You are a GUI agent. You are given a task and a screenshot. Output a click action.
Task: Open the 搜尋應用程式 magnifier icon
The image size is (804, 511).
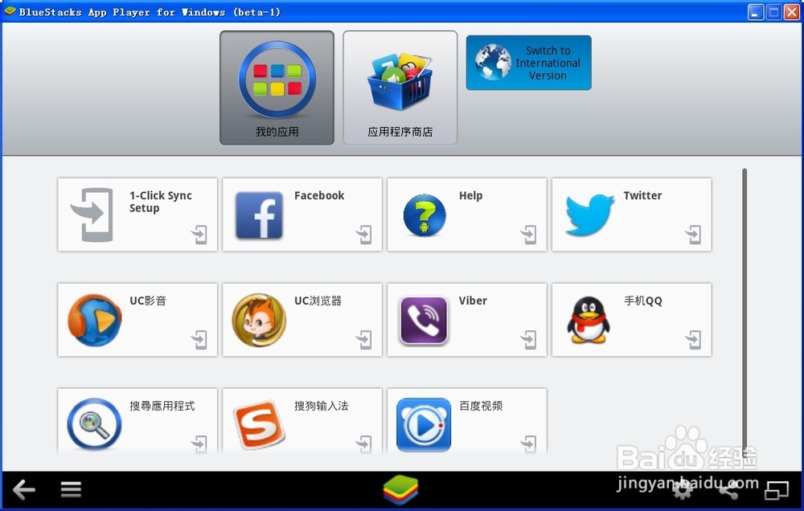tap(94, 424)
